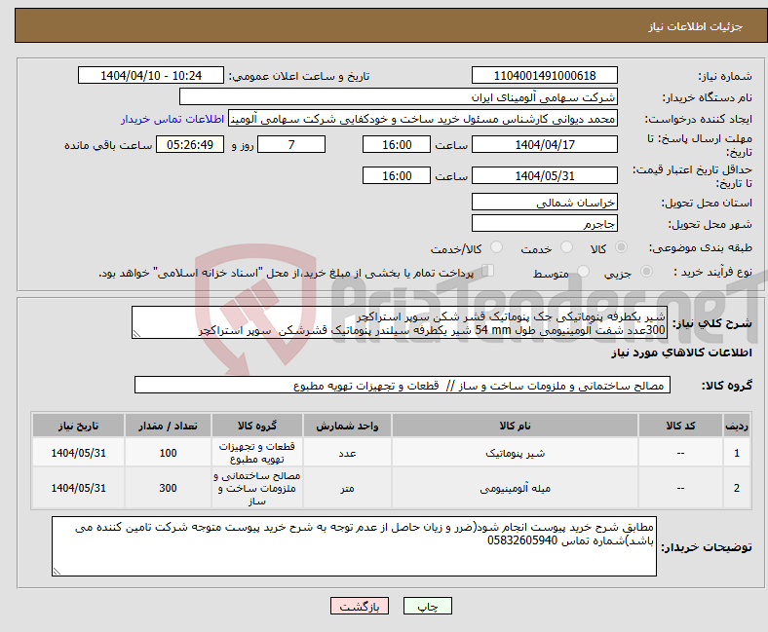Click the buyer name field شرکت سهامی آلومینای ایران
The image size is (768, 632).
coord(399,97)
